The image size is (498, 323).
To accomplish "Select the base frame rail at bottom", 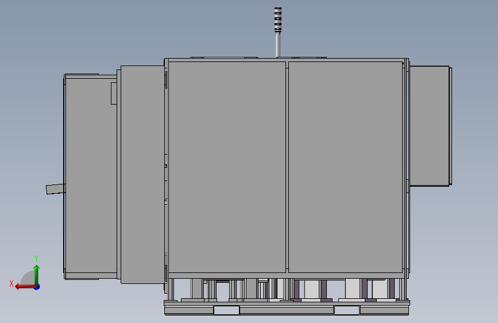I will pyautogui.click(x=287, y=310).
